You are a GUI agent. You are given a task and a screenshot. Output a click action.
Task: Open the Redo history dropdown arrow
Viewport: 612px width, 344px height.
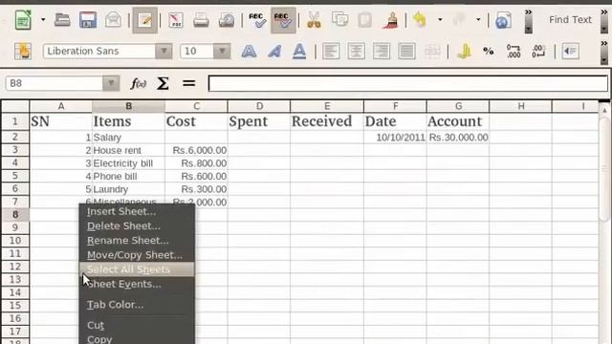478,19
